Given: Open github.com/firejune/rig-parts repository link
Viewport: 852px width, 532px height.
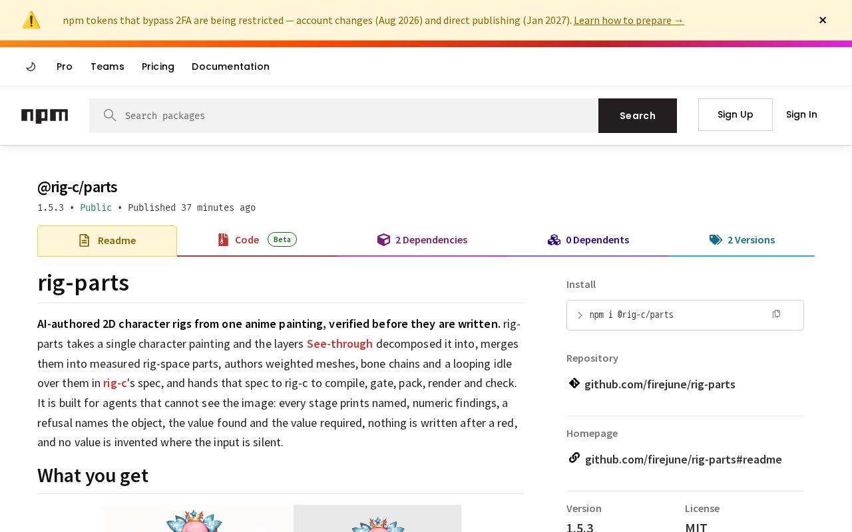Looking at the screenshot, I should pos(660,384).
